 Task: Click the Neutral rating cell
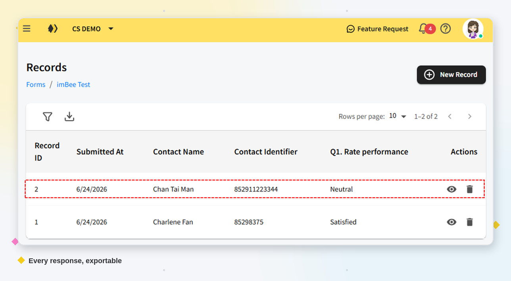[x=342, y=189]
